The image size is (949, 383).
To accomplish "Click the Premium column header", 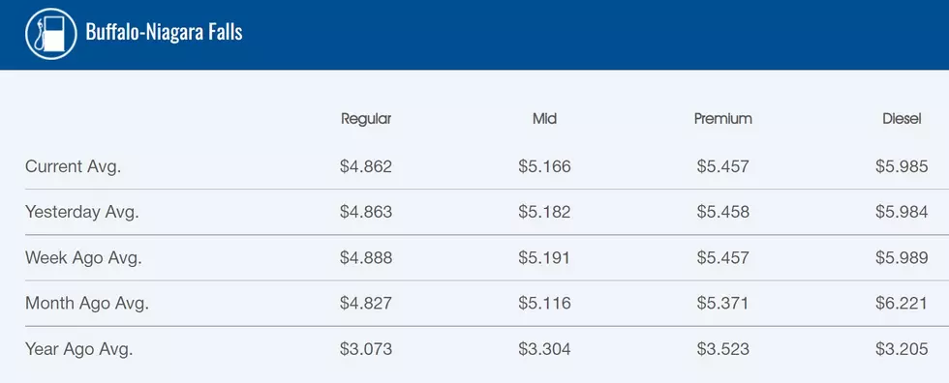I will click(723, 119).
